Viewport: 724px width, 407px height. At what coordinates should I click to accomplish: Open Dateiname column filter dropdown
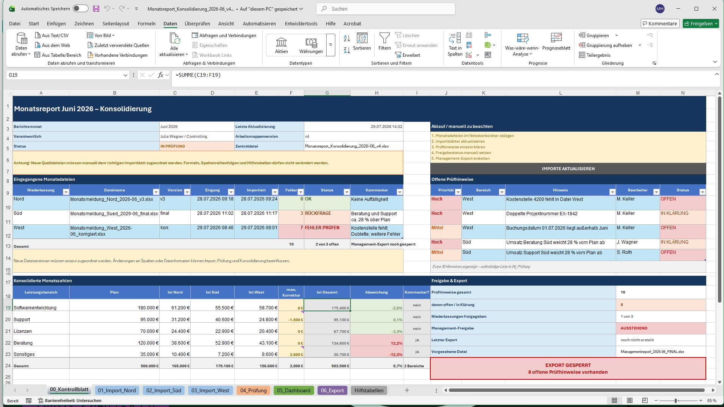[x=156, y=192]
